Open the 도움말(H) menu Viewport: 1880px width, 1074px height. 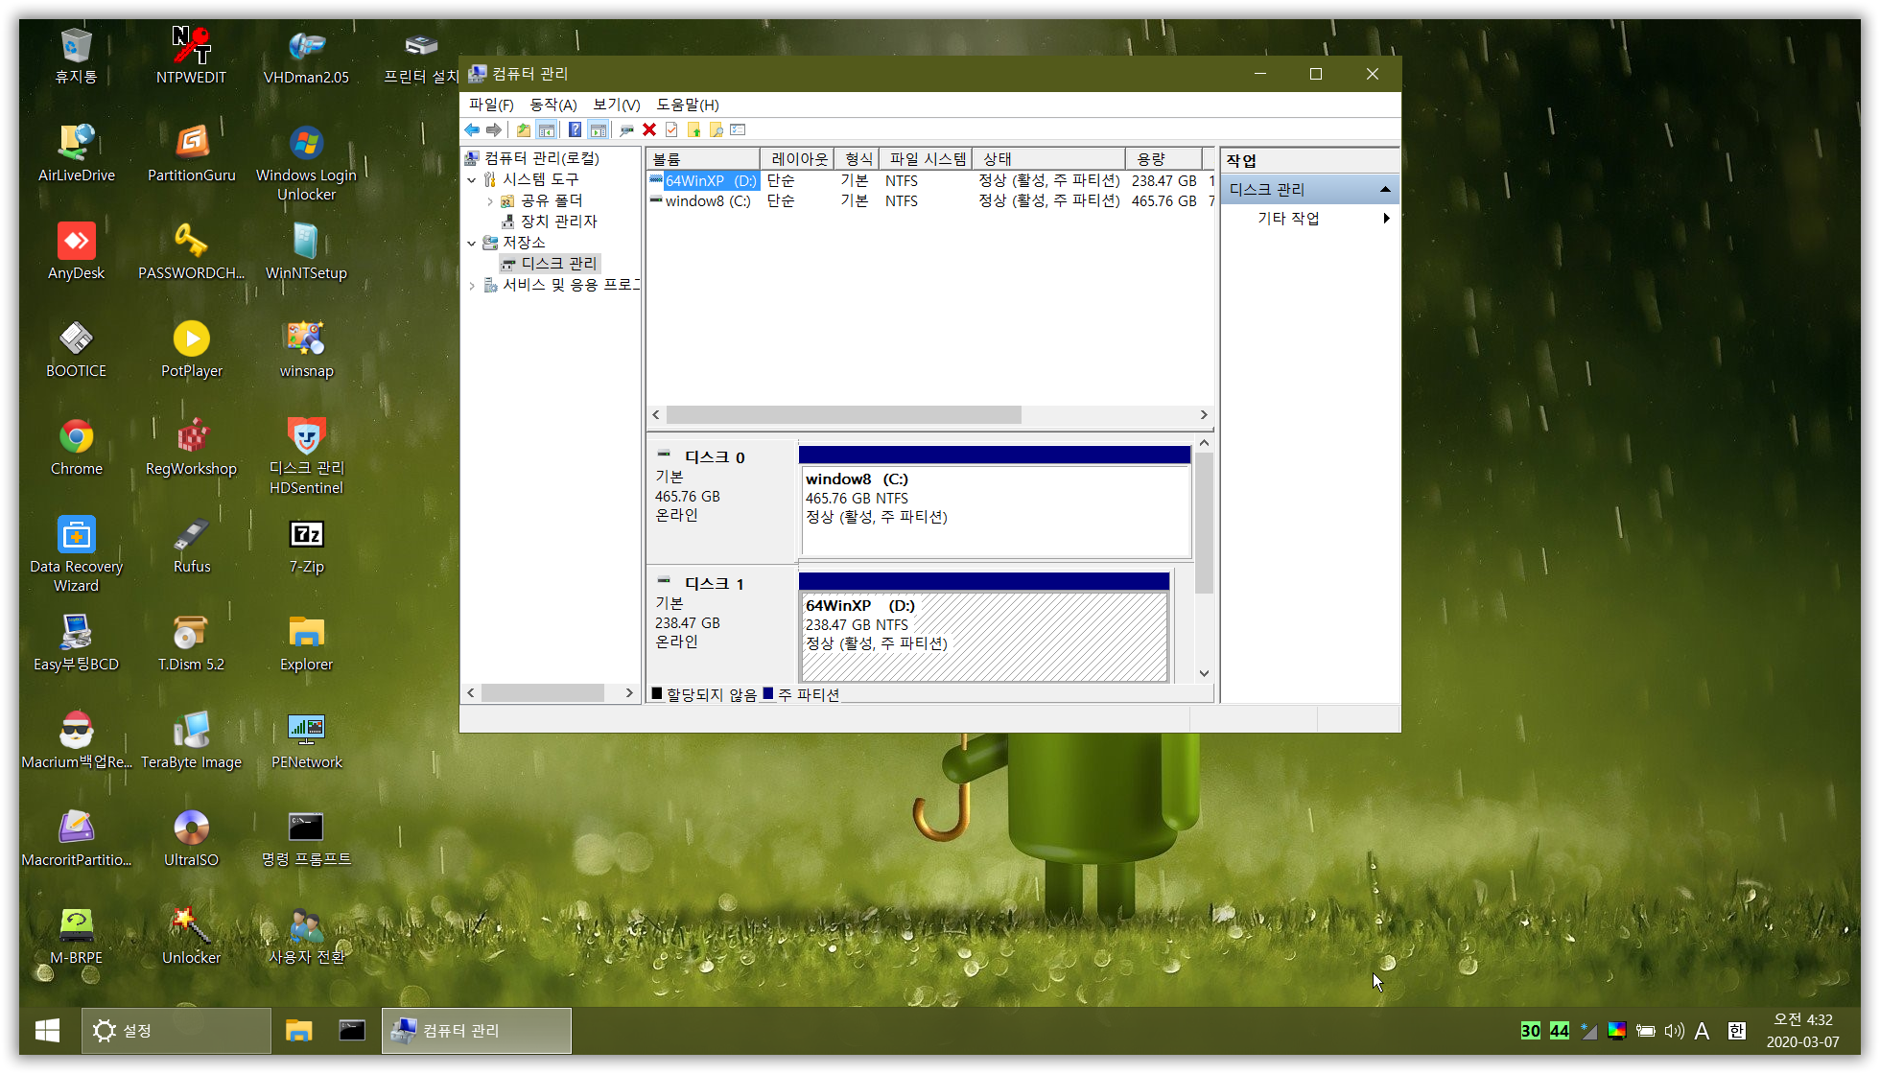click(687, 105)
